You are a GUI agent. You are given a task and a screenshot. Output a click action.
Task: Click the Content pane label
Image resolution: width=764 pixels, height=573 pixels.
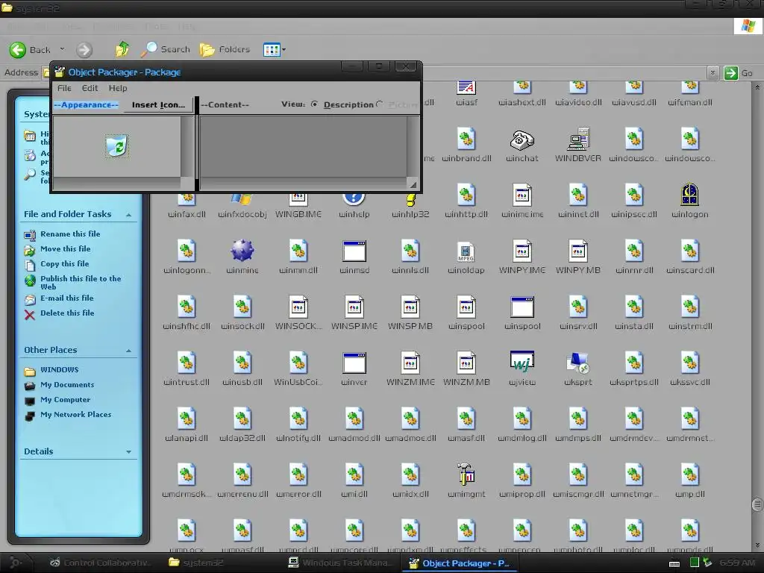point(225,104)
